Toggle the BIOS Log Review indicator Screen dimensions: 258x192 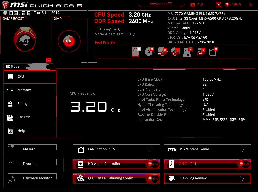pyautogui.click(x=241, y=178)
